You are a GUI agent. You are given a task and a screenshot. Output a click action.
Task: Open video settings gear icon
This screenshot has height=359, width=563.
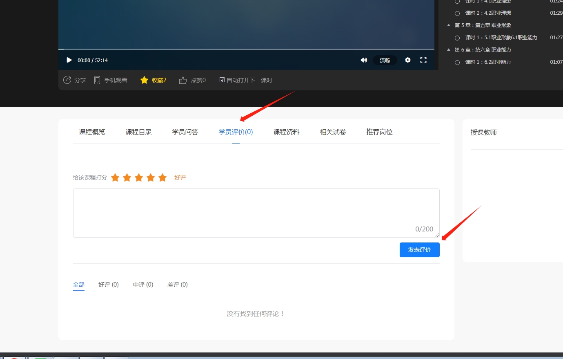[407, 60]
